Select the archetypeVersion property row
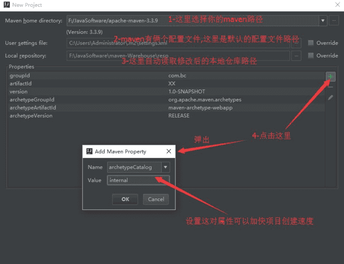Viewport: 344px width, 264px height. [166, 116]
